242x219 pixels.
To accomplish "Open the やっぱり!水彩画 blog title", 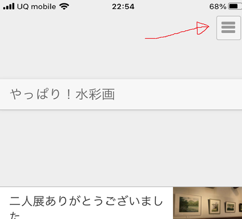I will click(x=62, y=94).
